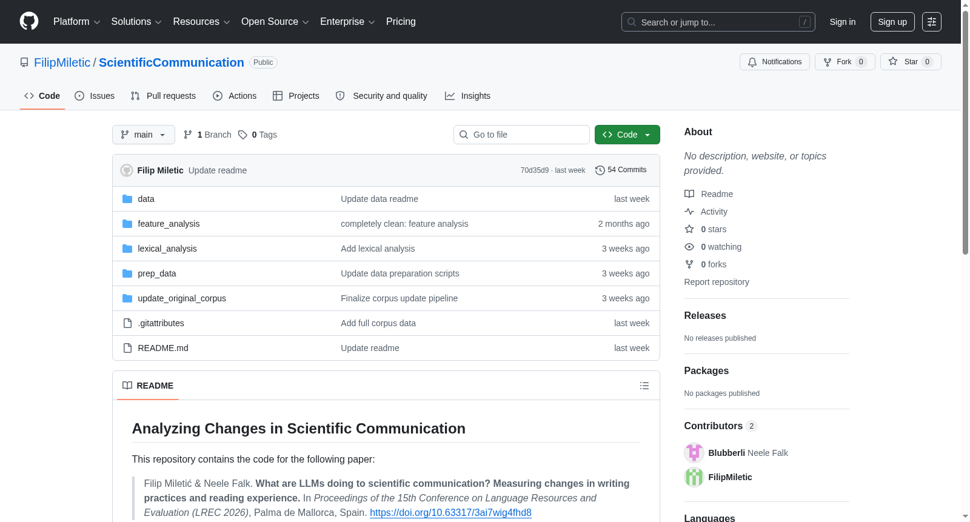Viewport: 970px width, 522px height.
Task: Click the Readme book icon in About
Action: click(689, 194)
